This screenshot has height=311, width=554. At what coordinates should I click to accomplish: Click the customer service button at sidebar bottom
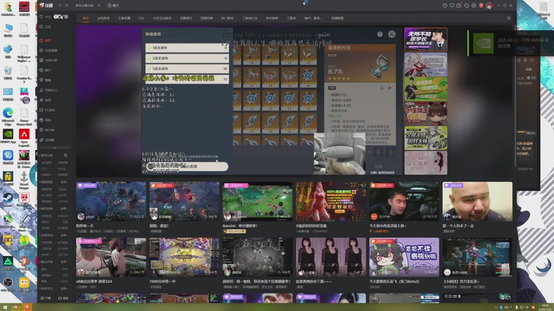63,299
